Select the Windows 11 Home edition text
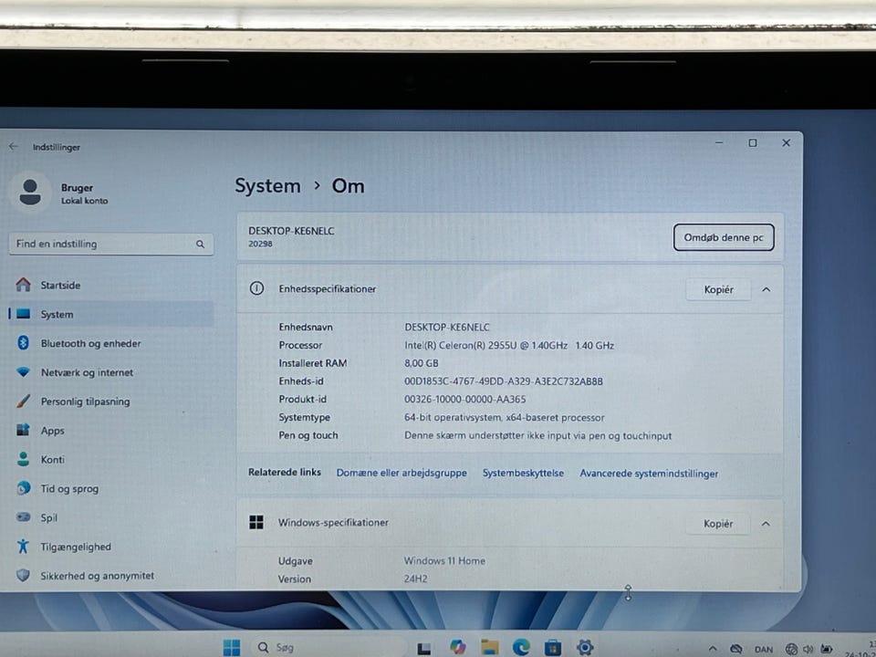876x657 pixels. coord(444,560)
